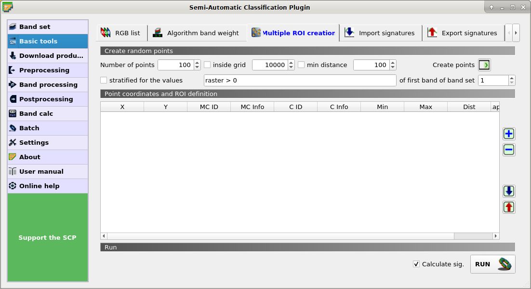Enable stratified for the values option
Image resolution: width=531 pixels, height=289 pixels.
104,80
